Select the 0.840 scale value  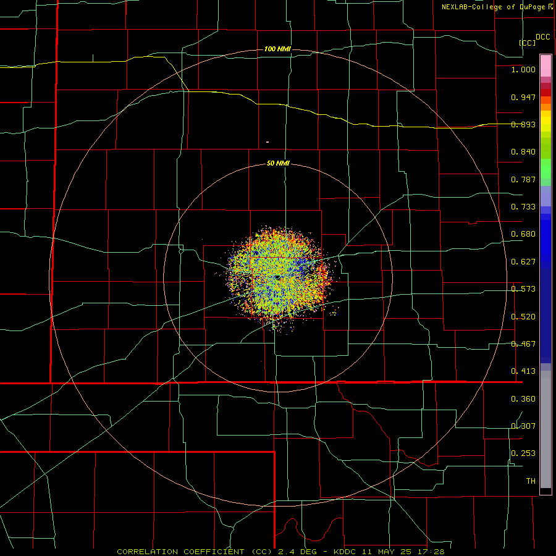[x=523, y=152]
